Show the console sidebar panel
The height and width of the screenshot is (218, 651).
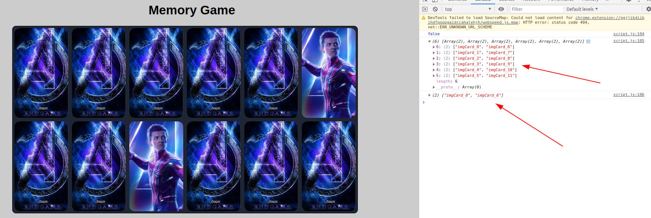(425, 9)
